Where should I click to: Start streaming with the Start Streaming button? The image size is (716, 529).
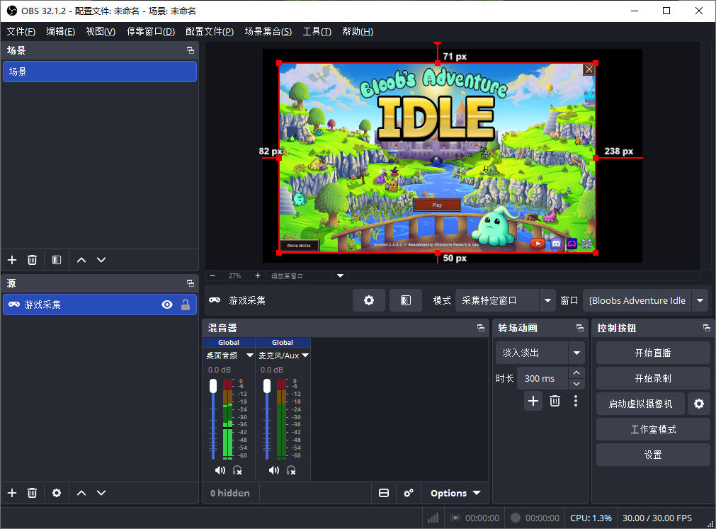[653, 353]
